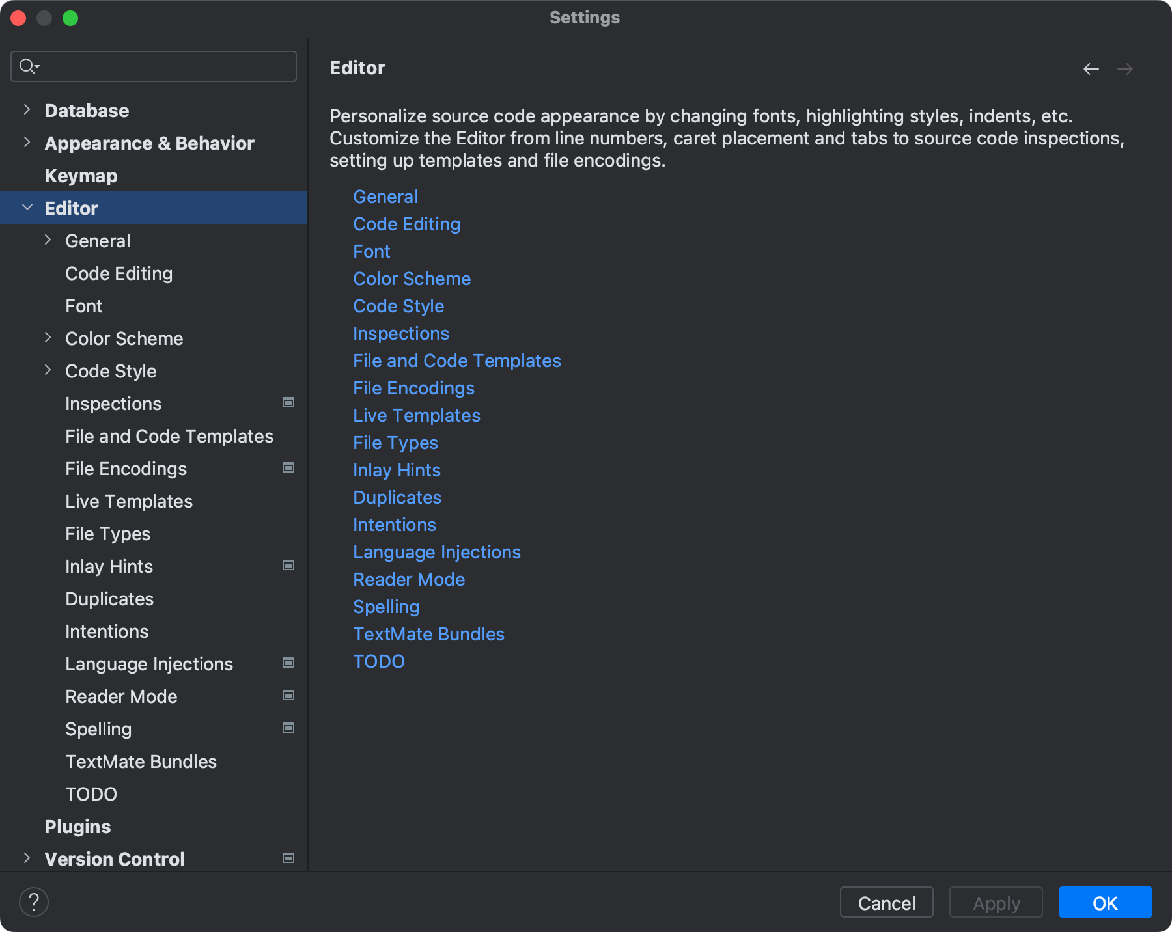This screenshot has height=932, width=1172.
Task: Click the back navigation arrow near Editor header
Action: (1091, 68)
